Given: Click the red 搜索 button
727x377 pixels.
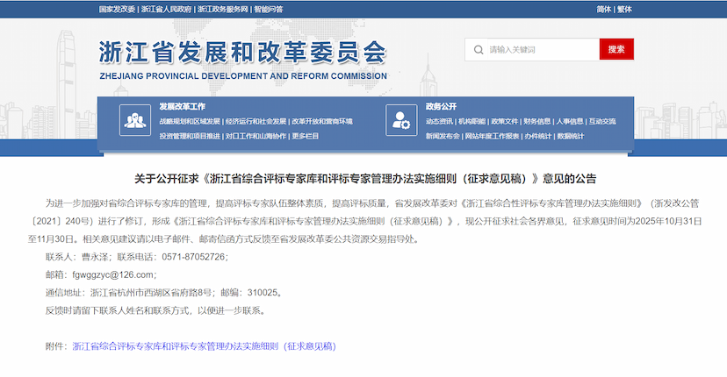Looking at the screenshot, I should (616, 49).
